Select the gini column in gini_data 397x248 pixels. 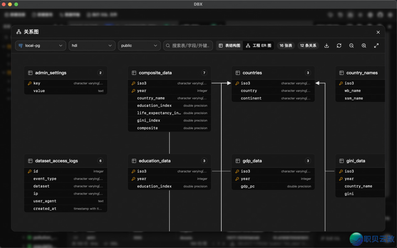(x=360, y=194)
